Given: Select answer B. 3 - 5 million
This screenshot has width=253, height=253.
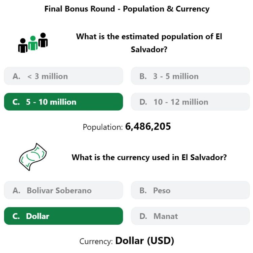Looking at the screenshot, I should click(x=191, y=76).
